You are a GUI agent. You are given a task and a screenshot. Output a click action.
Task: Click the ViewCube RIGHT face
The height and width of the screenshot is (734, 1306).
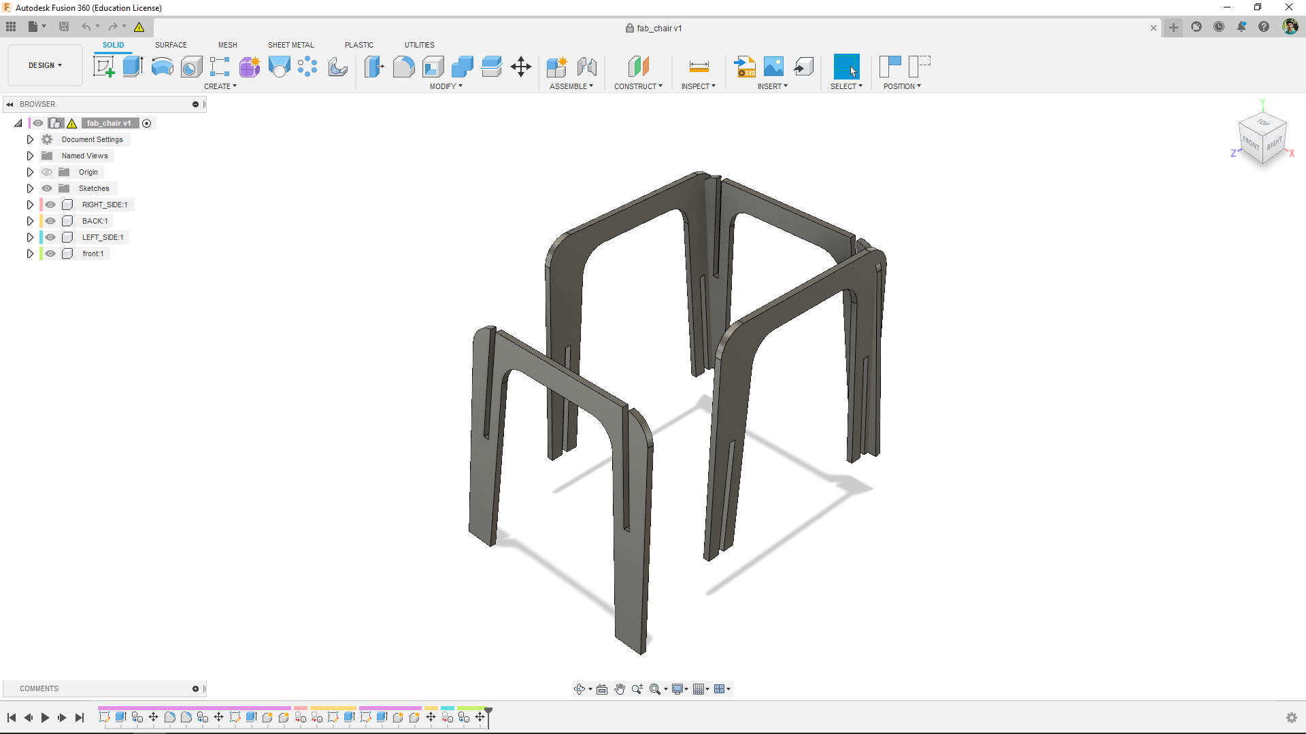pos(1274,144)
